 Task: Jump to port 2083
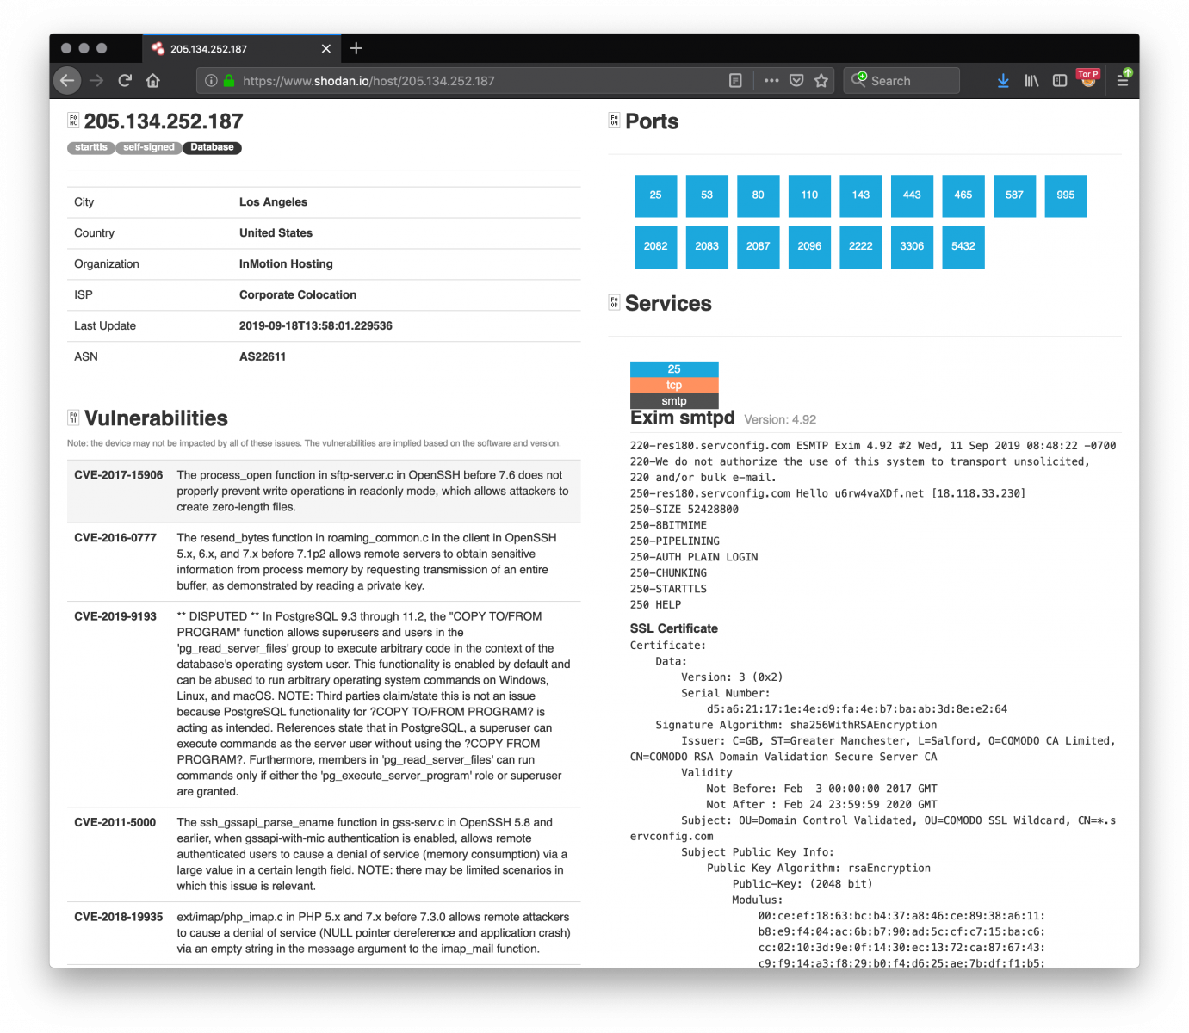[x=707, y=247]
